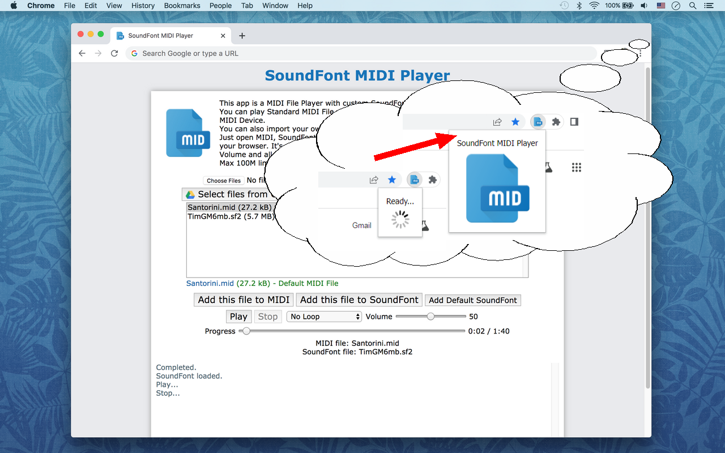The width and height of the screenshot is (725, 453).
Task: Click the US flag input source icon
Action: pyautogui.click(x=661, y=6)
